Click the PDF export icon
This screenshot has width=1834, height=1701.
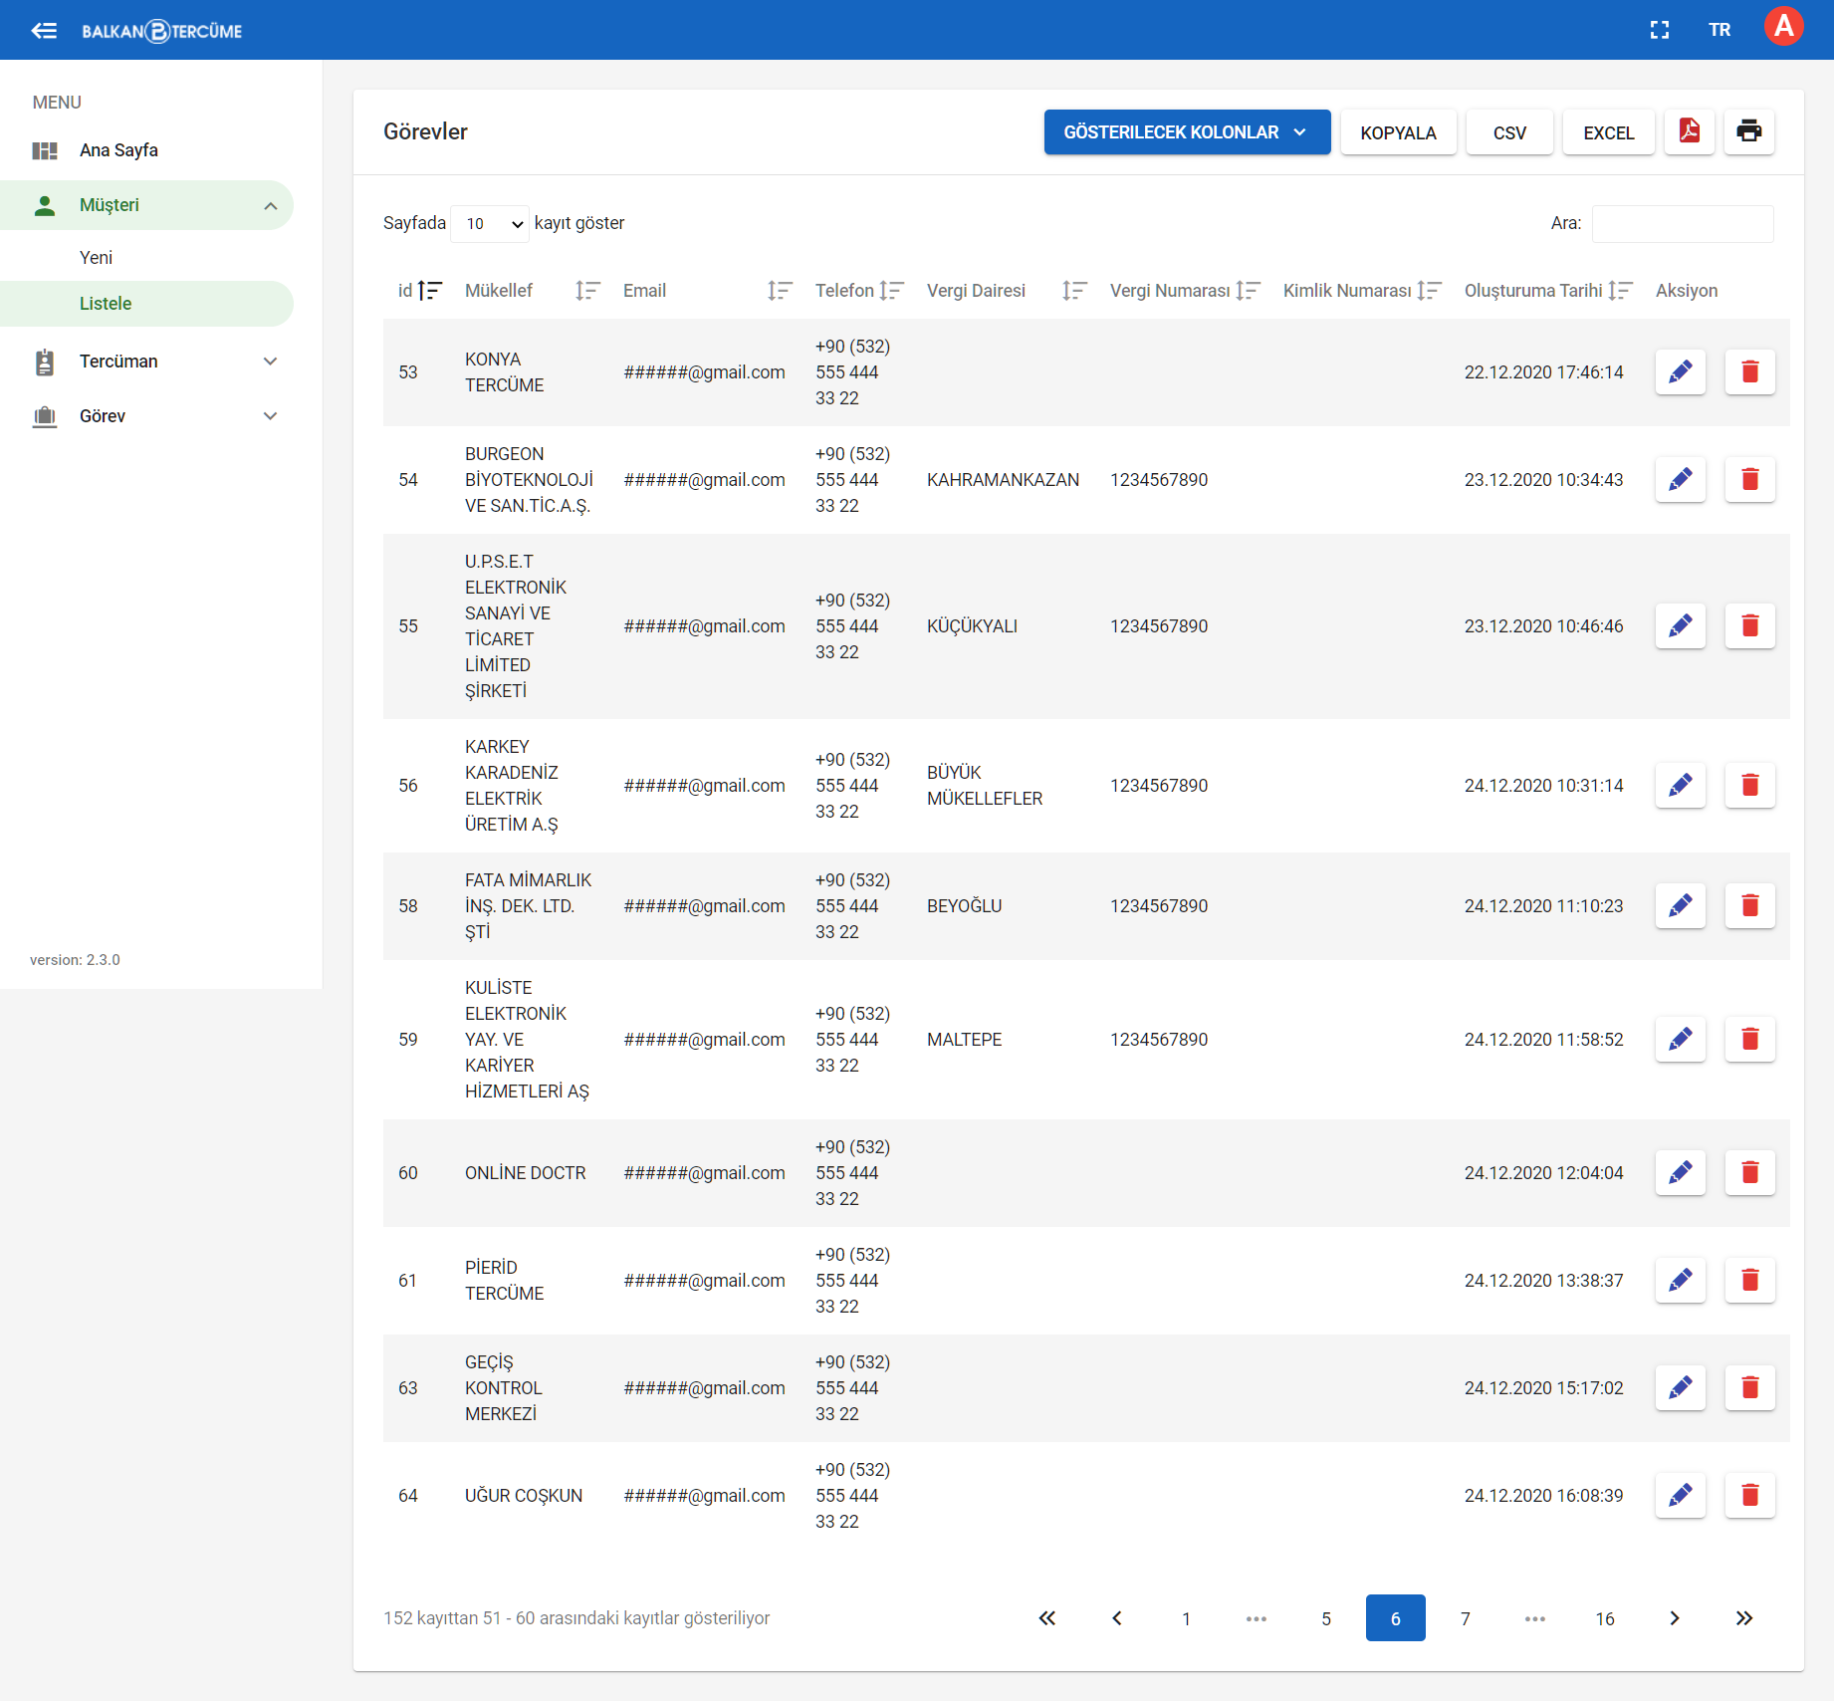1689,132
